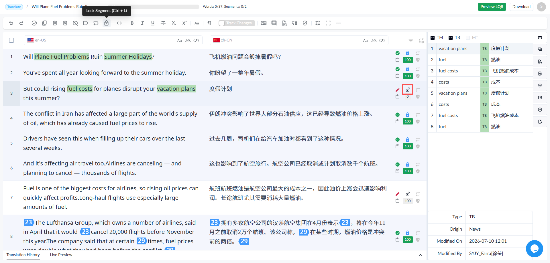Apply underline formatting

153,23
